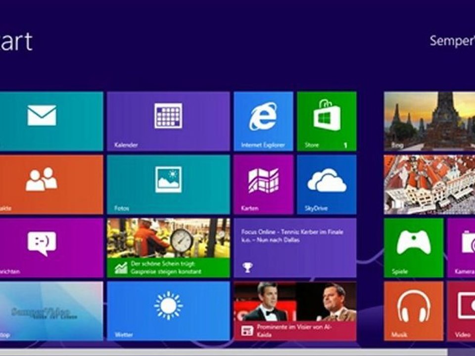Open the Store tile
Image resolution: width=475 pixels, height=356 pixels.
pos(327,121)
